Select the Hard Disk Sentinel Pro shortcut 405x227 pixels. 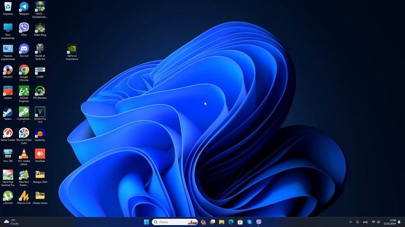coord(8,178)
